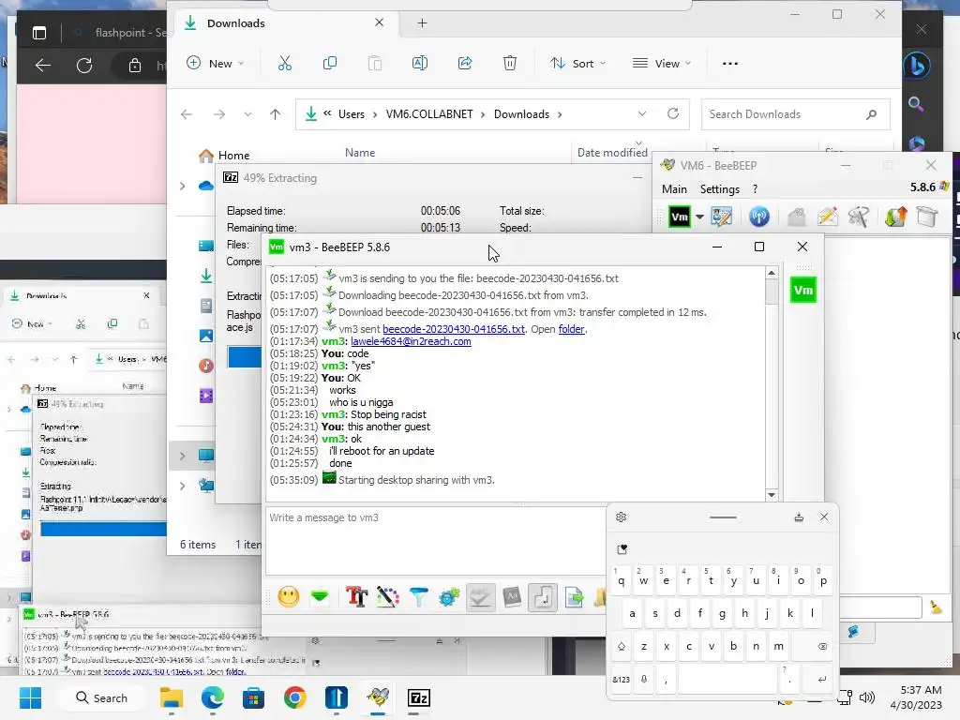Image resolution: width=960 pixels, height=720 pixels.
Task: Edit your profile in VM6 BeeBEEP toolbar
Action: (x=721, y=217)
